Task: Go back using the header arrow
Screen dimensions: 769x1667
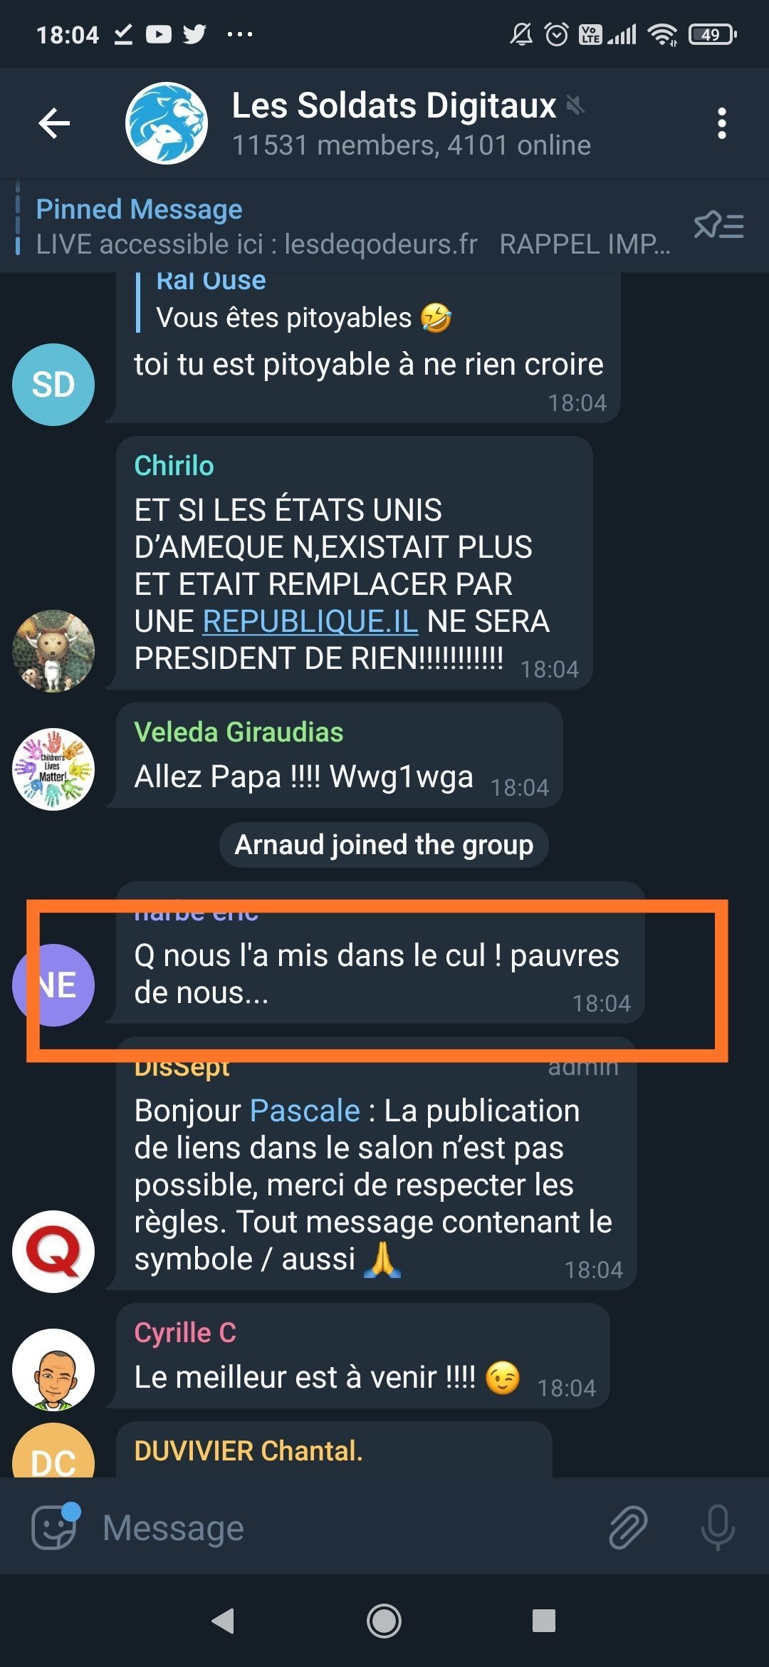Action: 54,123
